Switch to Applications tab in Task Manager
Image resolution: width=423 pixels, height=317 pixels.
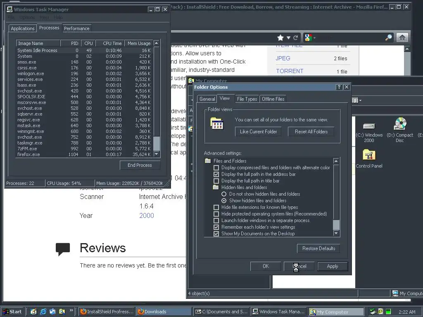(x=23, y=28)
